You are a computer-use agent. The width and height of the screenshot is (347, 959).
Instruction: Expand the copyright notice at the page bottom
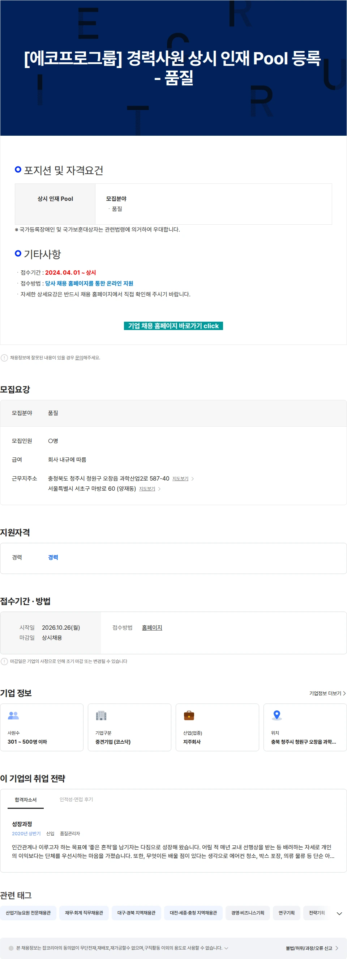(226, 948)
